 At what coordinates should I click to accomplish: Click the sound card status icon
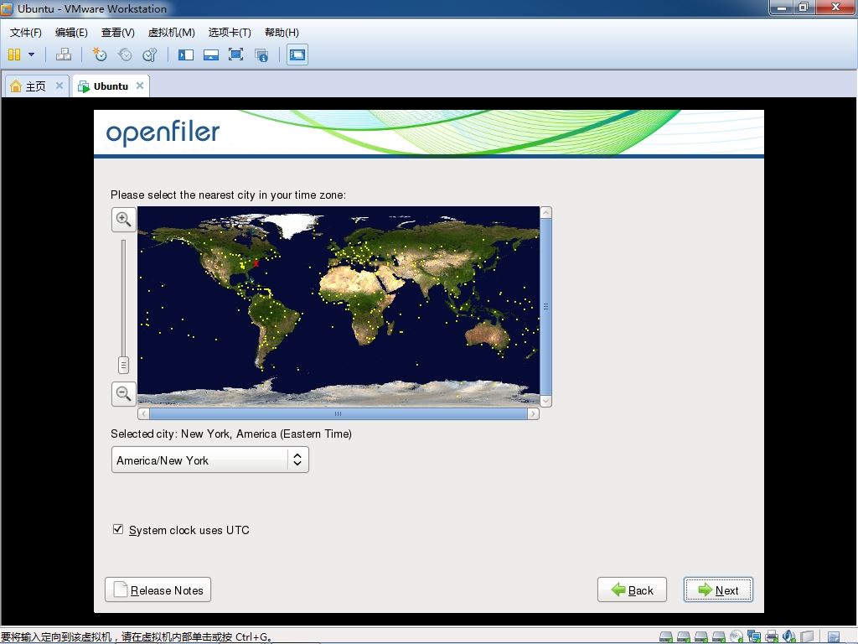pos(789,636)
